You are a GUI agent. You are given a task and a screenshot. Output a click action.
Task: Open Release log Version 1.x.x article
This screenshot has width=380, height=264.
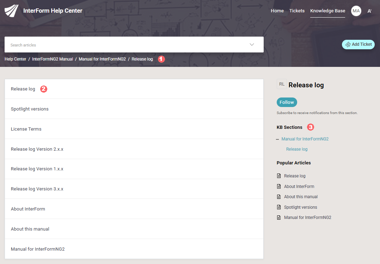134,169
